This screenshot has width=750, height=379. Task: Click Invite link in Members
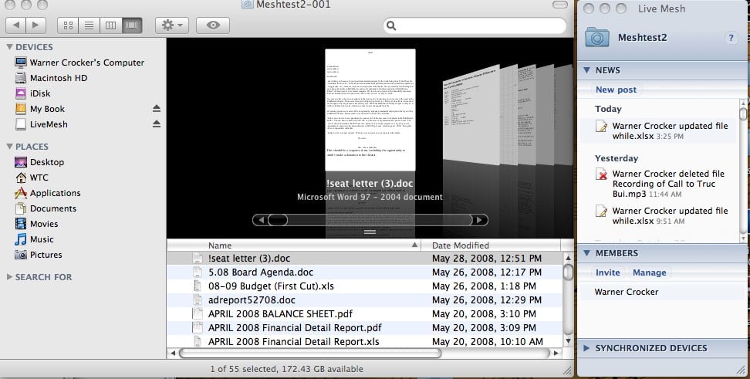click(607, 272)
